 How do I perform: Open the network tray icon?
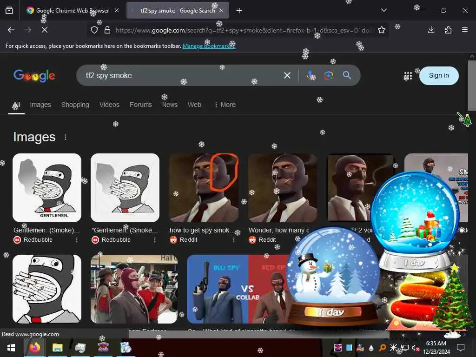coord(404,348)
